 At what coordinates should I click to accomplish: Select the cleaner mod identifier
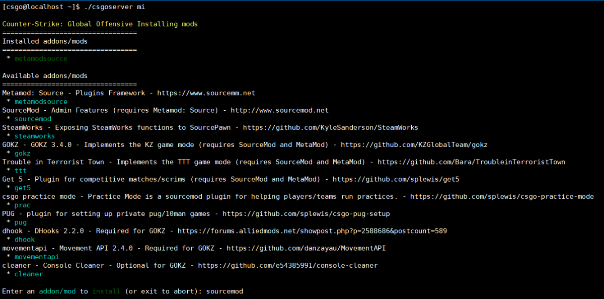29,274
